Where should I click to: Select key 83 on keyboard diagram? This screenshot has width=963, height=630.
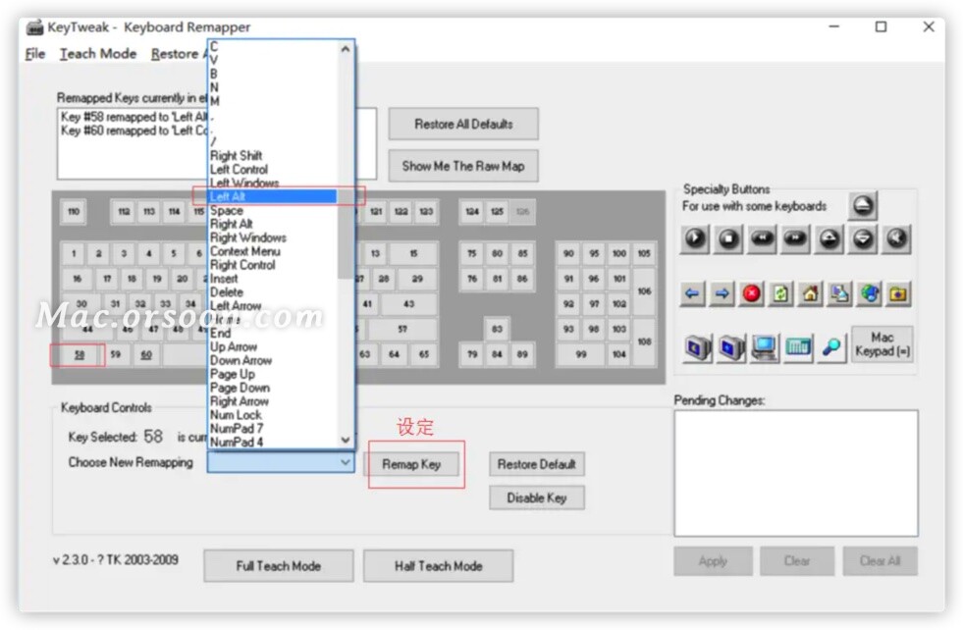(x=497, y=329)
